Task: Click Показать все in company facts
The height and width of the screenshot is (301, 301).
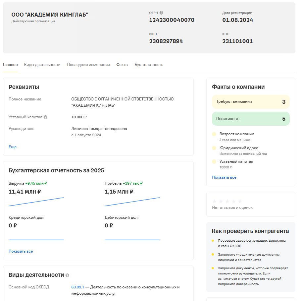Action: point(224,177)
